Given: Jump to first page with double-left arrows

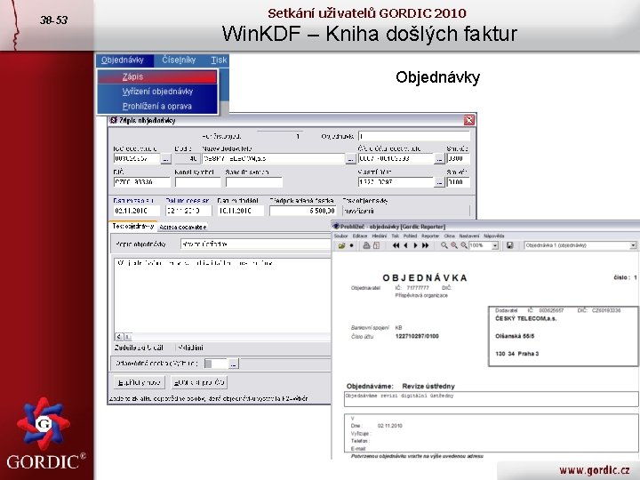Looking at the screenshot, I should [396, 245].
